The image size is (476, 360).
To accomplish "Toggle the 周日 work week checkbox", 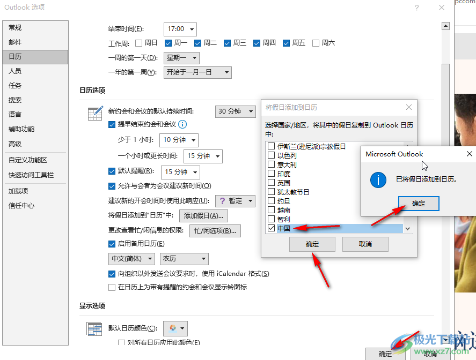I will (139, 43).
